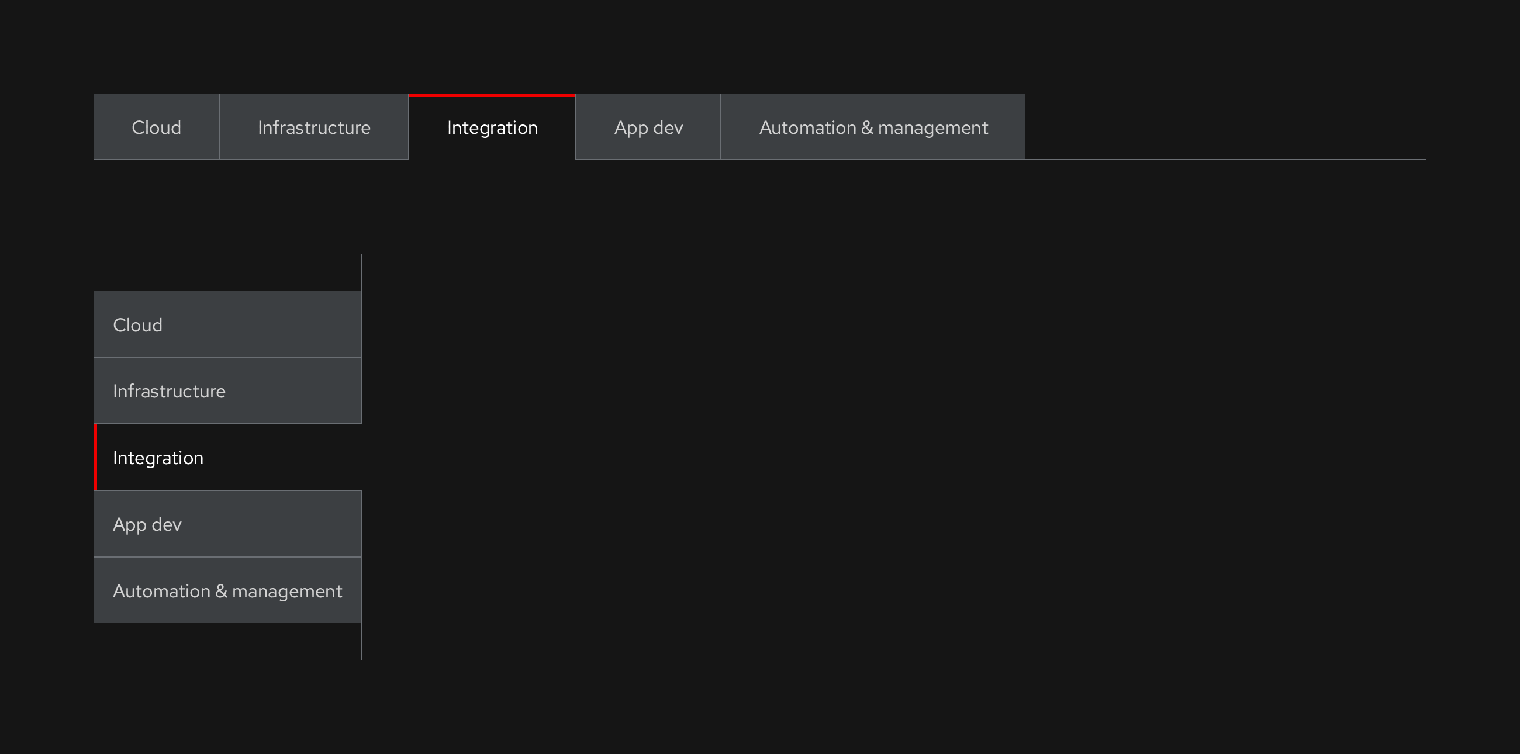Click the active Integration item in vertical tabs
The height and width of the screenshot is (754, 1520).
(227, 456)
